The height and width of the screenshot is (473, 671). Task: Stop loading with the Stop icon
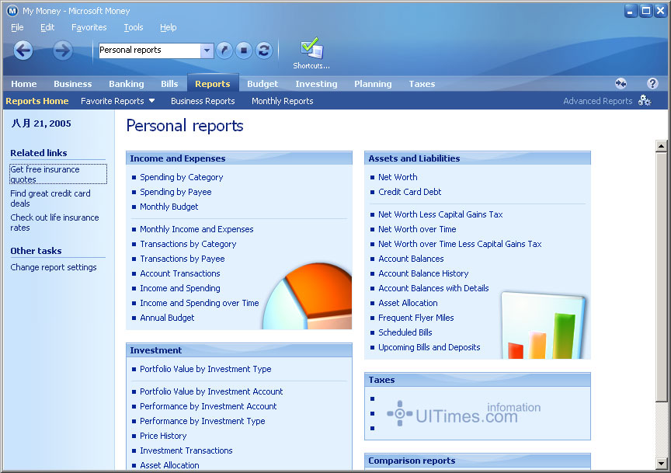coord(244,50)
